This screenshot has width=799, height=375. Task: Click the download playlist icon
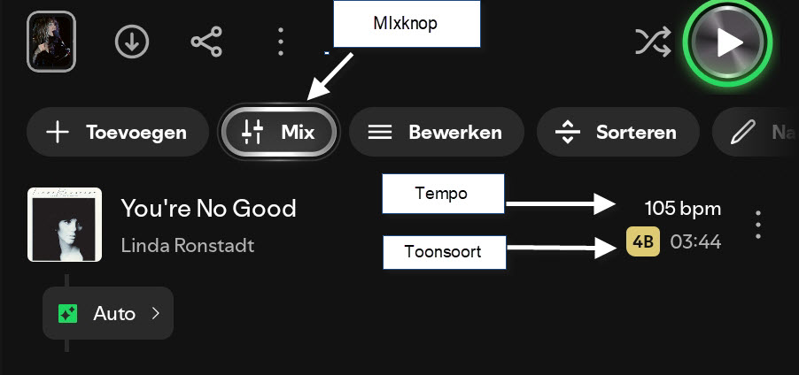pos(132,42)
